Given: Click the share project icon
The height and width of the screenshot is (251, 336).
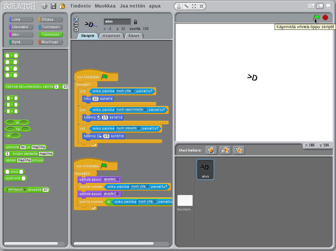Looking at the screenshot, I should (62, 6).
